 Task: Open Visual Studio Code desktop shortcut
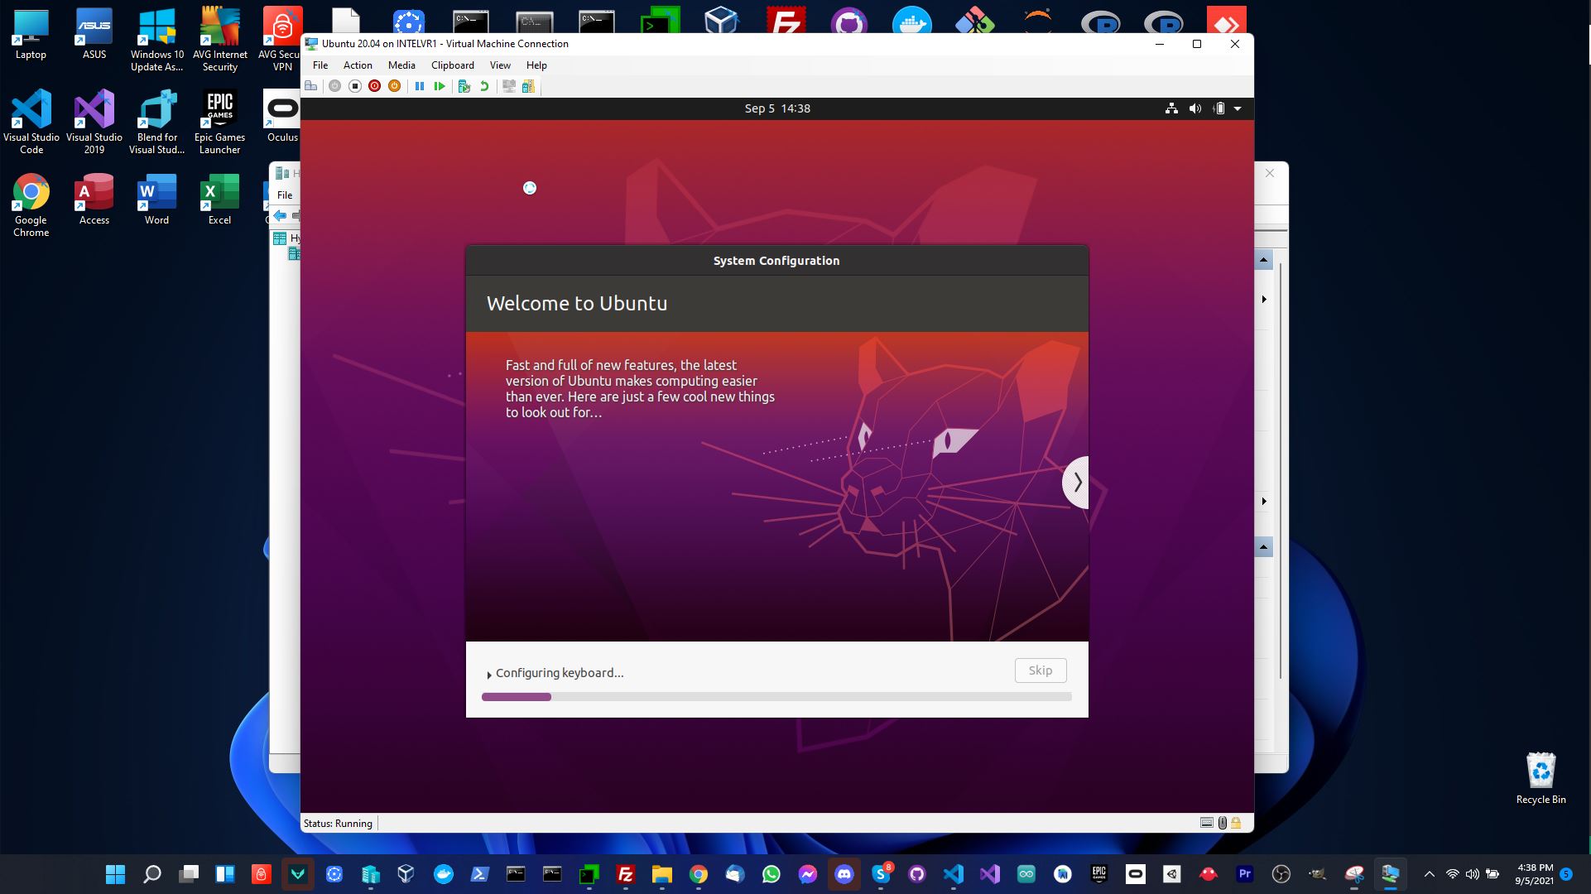[x=31, y=123]
